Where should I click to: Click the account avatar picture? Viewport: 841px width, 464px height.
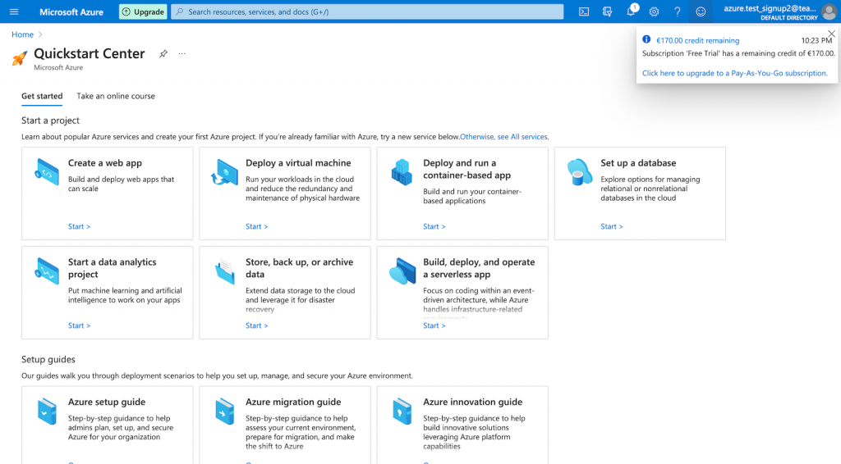(829, 11)
